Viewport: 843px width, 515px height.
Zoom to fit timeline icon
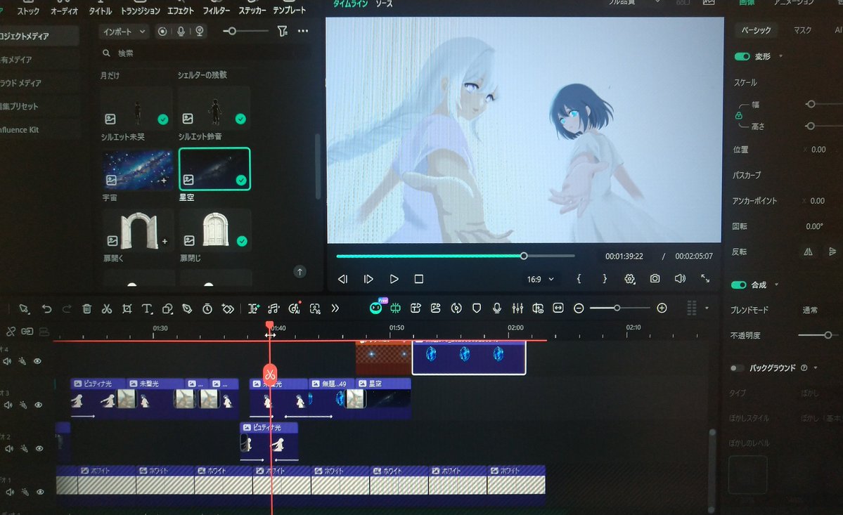point(558,308)
